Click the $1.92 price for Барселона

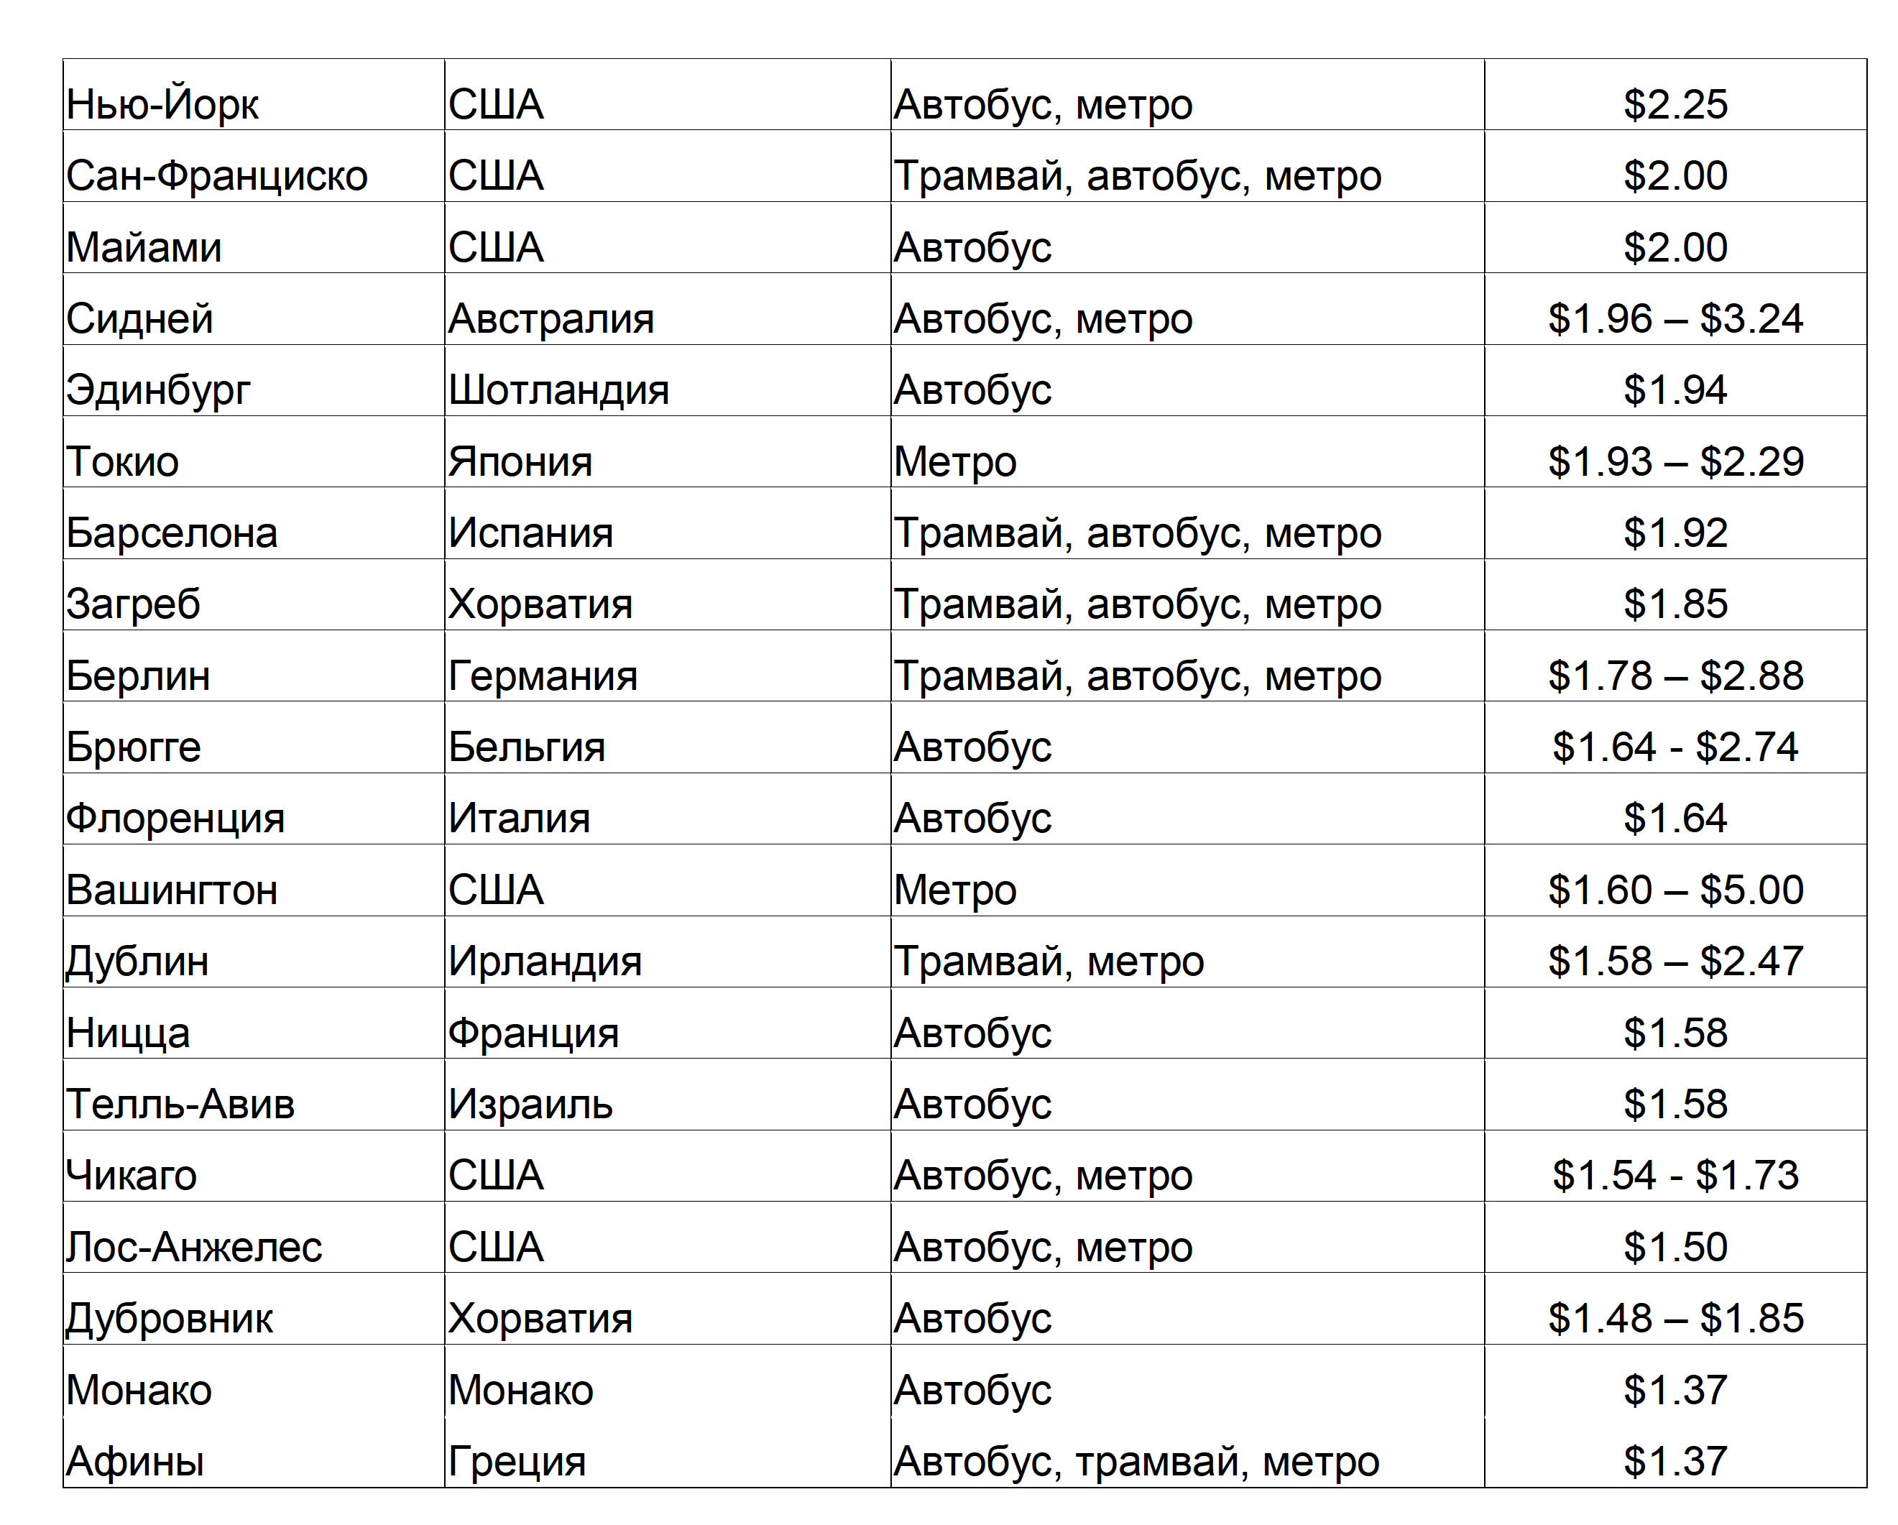click(x=1674, y=533)
